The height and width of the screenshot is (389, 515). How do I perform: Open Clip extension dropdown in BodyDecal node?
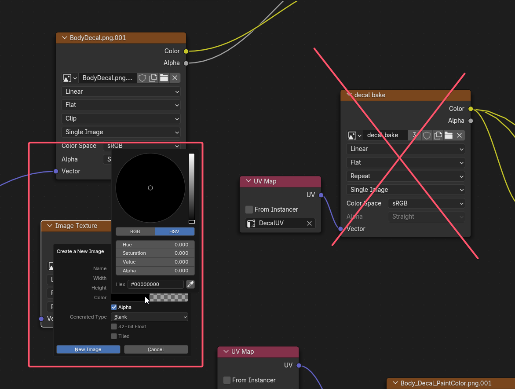[121, 119]
